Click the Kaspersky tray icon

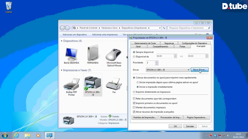(x=211, y=136)
